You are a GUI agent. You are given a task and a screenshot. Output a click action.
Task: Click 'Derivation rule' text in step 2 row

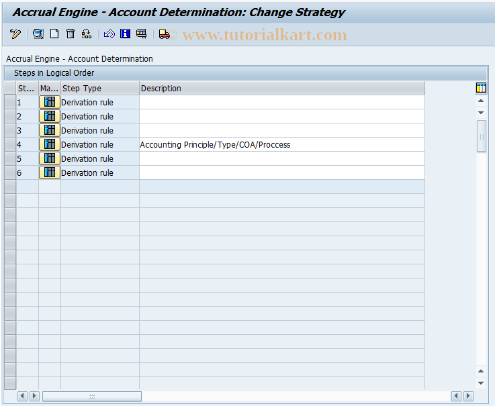pyautogui.click(x=87, y=116)
